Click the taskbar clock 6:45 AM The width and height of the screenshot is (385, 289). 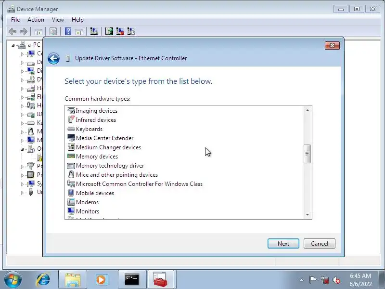[360, 276]
